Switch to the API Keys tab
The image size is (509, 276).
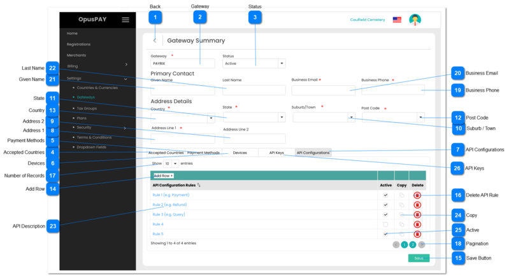(x=276, y=153)
